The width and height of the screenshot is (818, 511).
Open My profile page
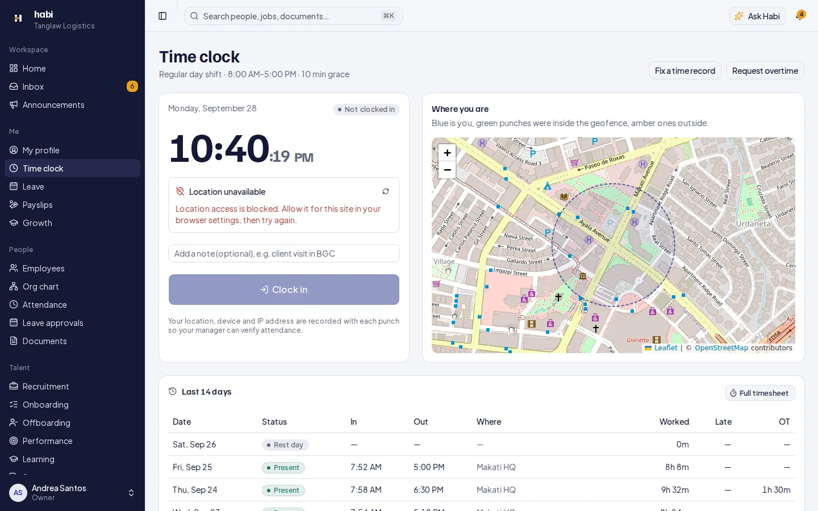[x=72, y=150]
